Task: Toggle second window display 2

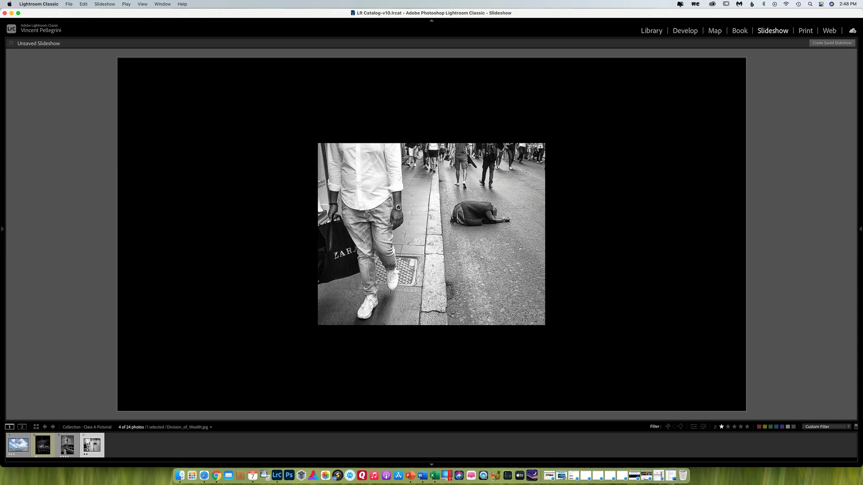Action: (22, 427)
